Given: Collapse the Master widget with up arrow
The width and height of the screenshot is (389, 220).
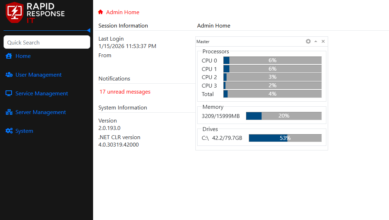Looking at the screenshot, I should click(316, 41).
